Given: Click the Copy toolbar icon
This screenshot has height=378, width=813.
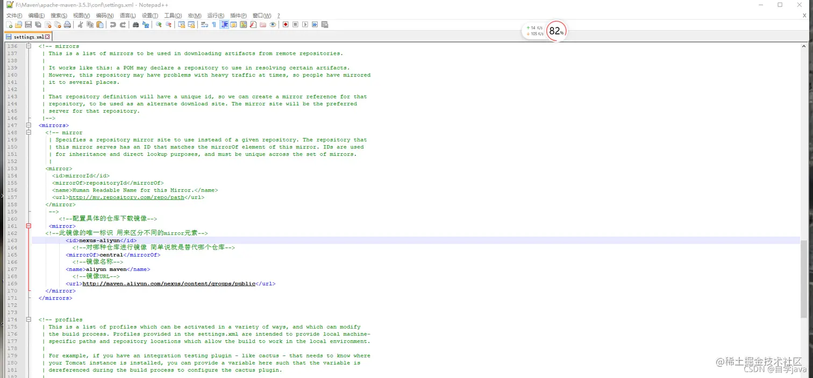Looking at the screenshot, I should point(90,24).
